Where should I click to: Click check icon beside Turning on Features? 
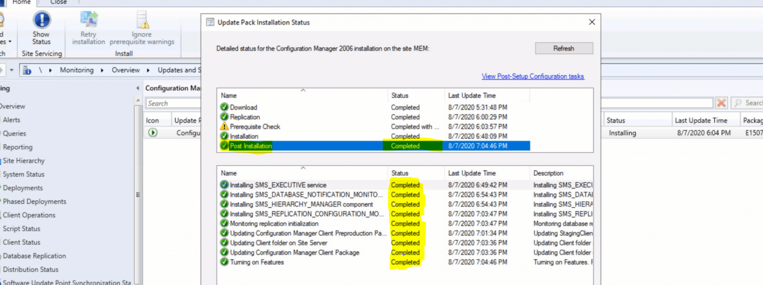point(224,262)
